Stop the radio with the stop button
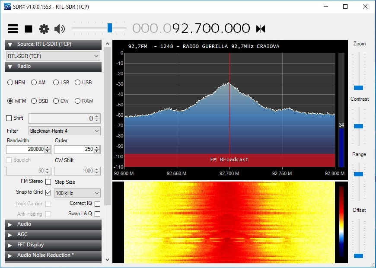The image size is (376, 268). (29, 29)
